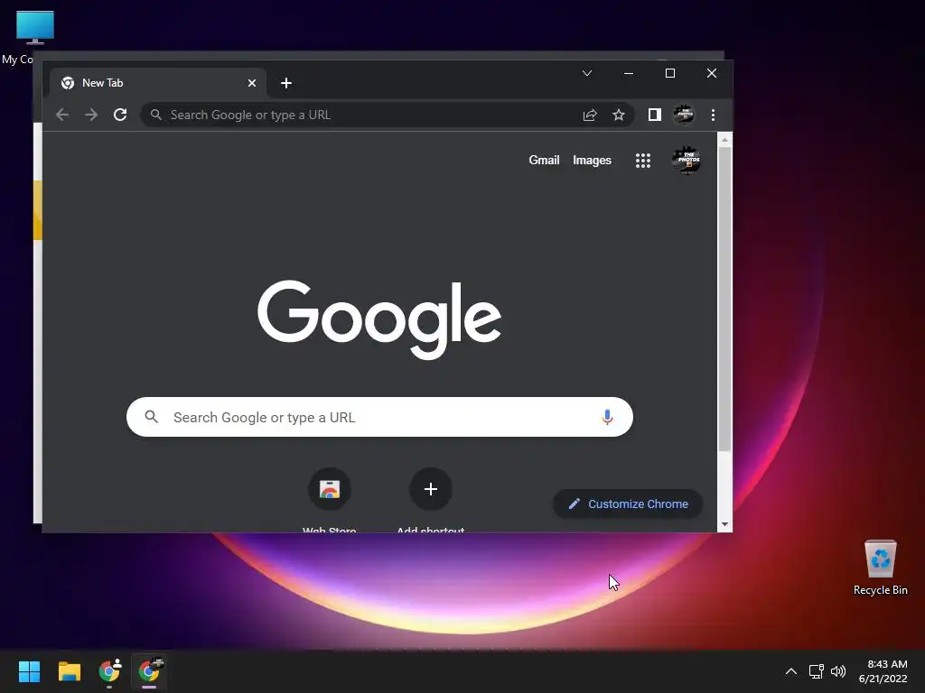Image resolution: width=925 pixels, height=693 pixels.
Task: Minimize the Chrome window
Action: pyautogui.click(x=629, y=73)
